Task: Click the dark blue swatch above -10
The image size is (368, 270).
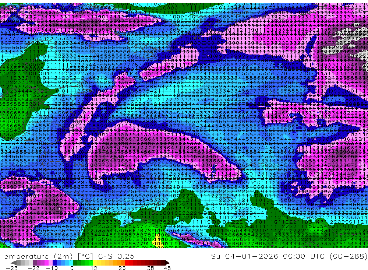Action: (54, 263)
